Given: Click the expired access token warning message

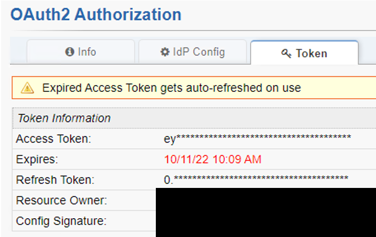Looking at the screenshot, I should [x=172, y=88].
